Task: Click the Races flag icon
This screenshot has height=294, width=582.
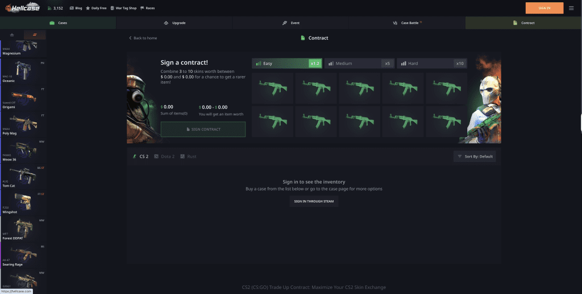Action: 142,8
